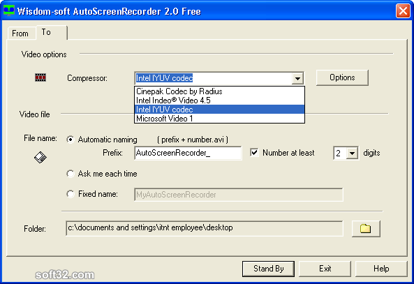This screenshot has width=414, height=284.
Task: Click the "Video file" section label
Action: [x=35, y=114]
